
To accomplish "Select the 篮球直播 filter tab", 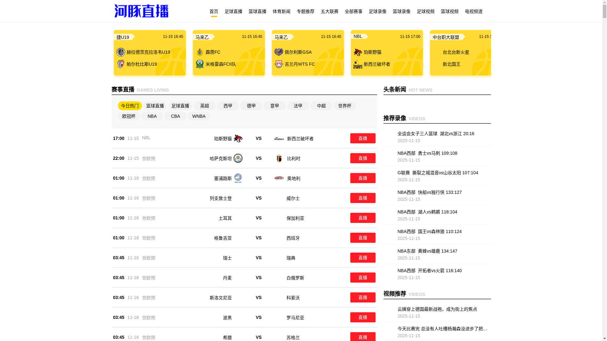I will [x=155, y=106].
